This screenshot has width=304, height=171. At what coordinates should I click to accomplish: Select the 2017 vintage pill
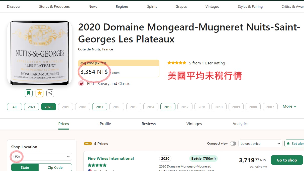pos(100,107)
